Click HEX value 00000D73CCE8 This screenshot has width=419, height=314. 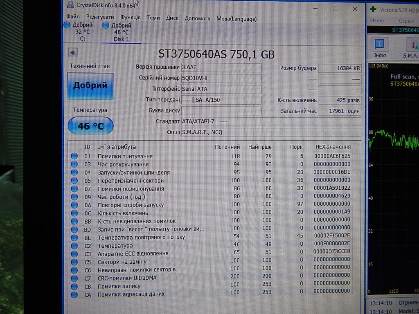(331, 251)
